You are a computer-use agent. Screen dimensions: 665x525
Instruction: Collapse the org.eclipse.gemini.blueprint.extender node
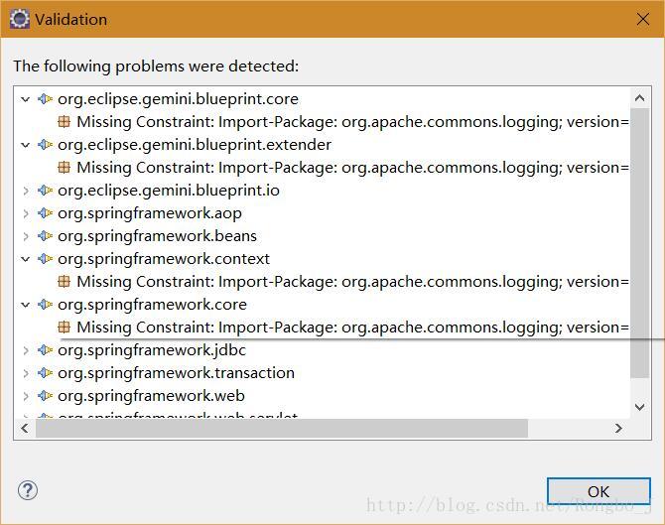point(26,145)
